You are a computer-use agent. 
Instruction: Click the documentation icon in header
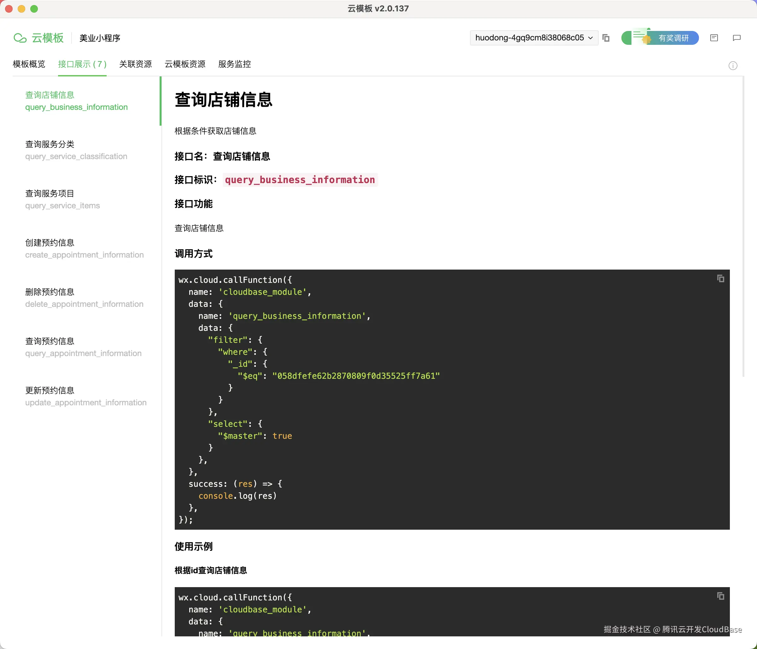tap(714, 38)
